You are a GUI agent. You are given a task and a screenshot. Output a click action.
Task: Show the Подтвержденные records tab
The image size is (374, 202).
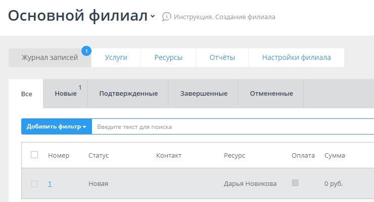click(128, 94)
